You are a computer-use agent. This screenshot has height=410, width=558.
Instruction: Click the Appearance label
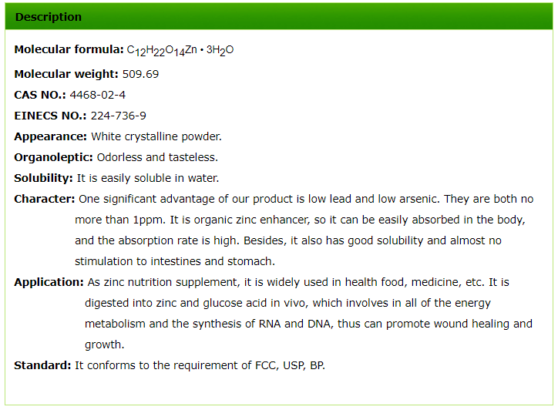(x=51, y=136)
